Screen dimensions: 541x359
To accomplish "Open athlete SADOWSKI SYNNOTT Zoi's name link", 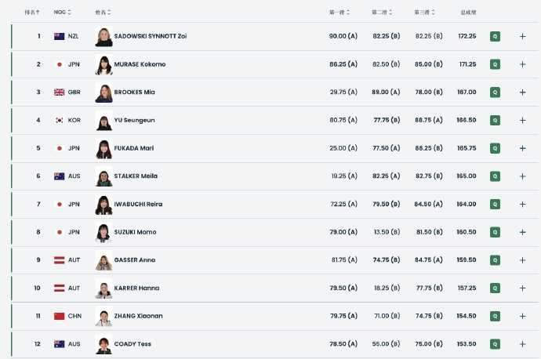I will point(151,36).
